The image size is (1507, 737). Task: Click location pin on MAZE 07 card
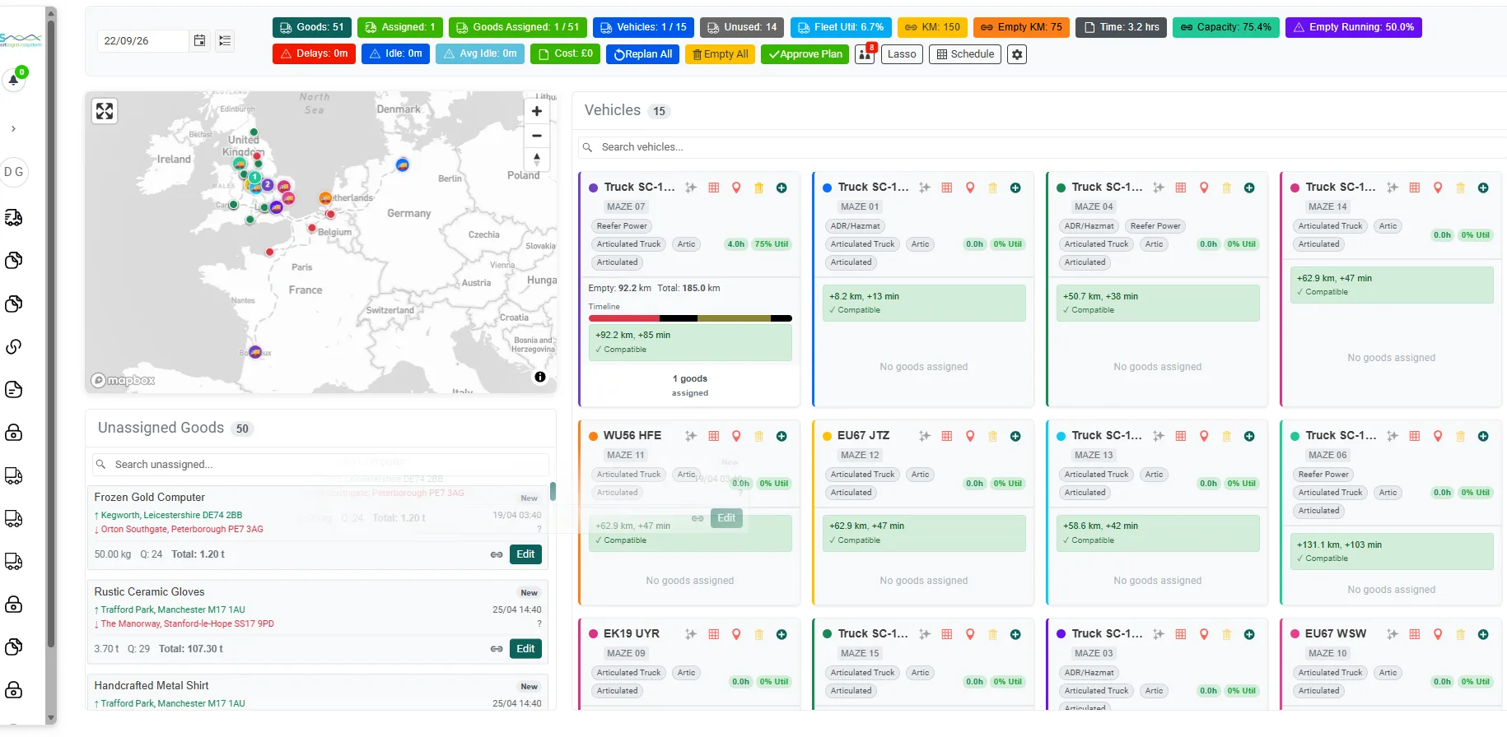click(736, 188)
